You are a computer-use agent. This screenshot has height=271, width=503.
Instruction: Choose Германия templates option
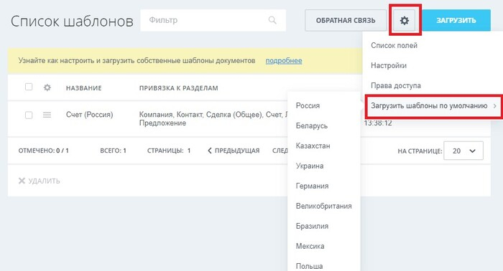coord(312,186)
